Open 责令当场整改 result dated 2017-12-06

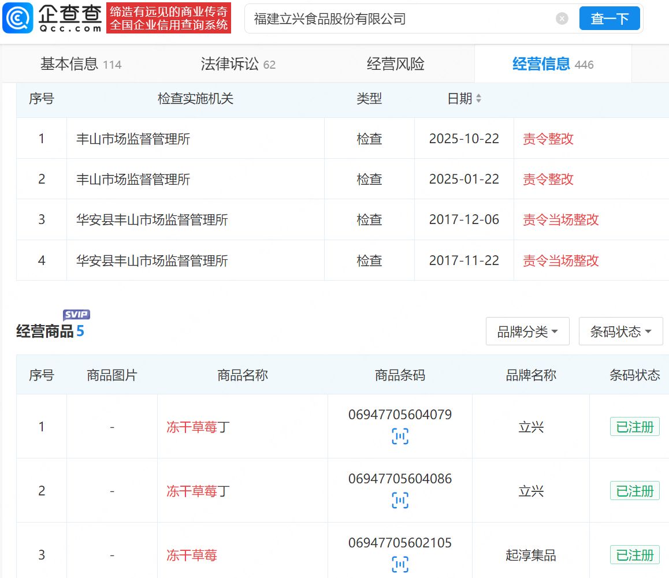tap(560, 220)
